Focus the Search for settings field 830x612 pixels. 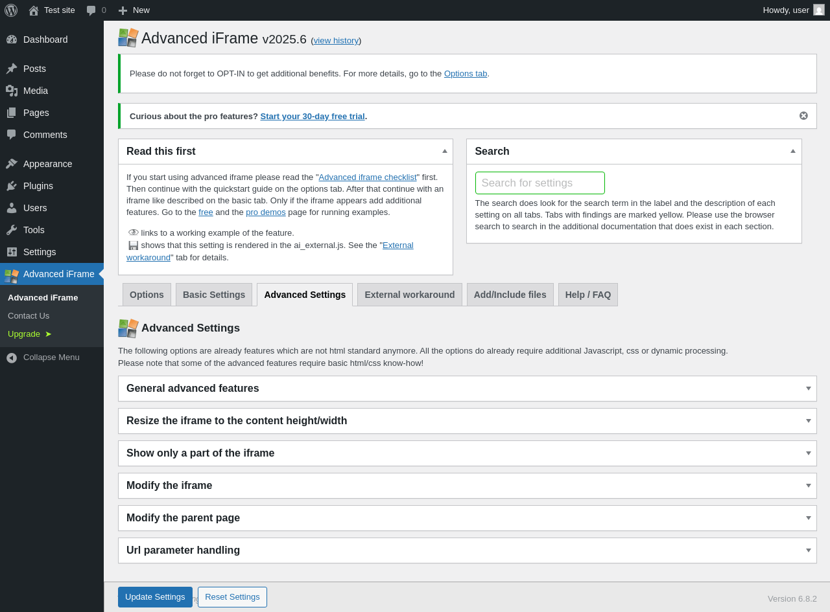540,183
